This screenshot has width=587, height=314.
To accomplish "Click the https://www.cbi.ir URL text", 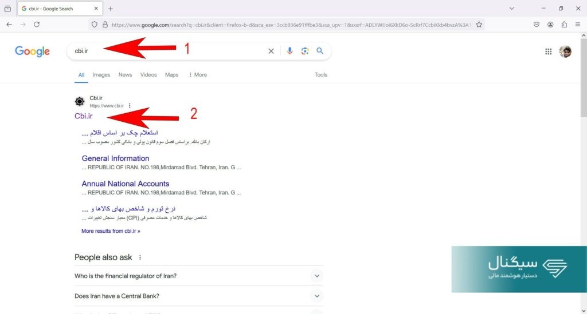I will [107, 106].
